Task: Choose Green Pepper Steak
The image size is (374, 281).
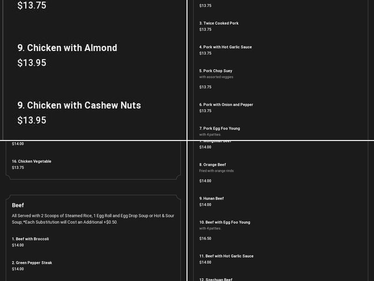Action: [32, 263]
